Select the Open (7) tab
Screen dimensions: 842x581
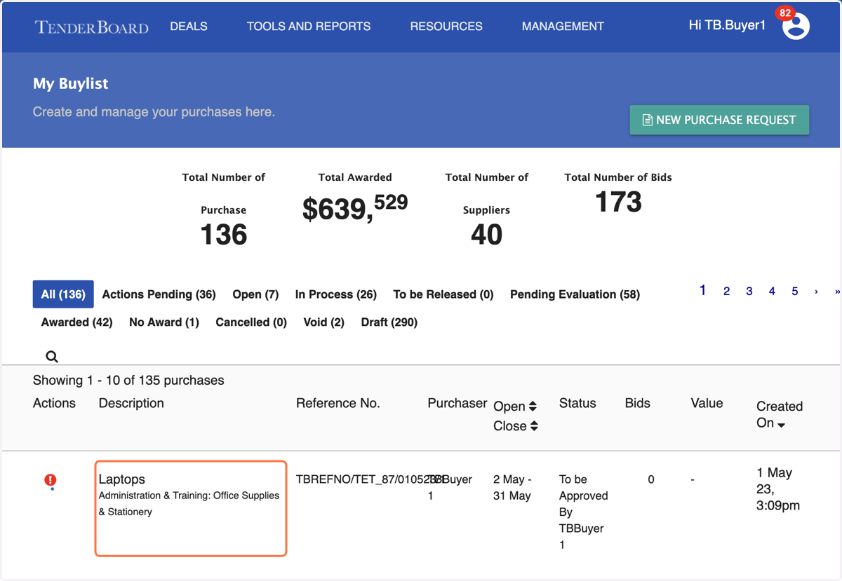255,294
